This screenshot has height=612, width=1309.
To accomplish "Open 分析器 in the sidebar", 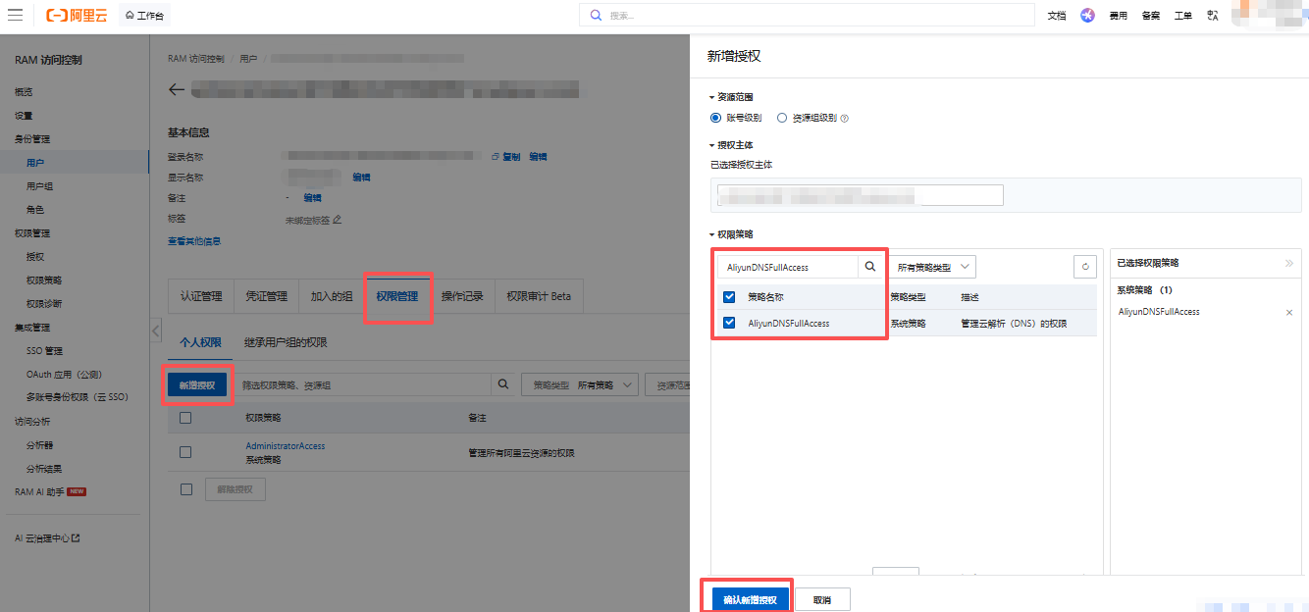I will pos(40,444).
